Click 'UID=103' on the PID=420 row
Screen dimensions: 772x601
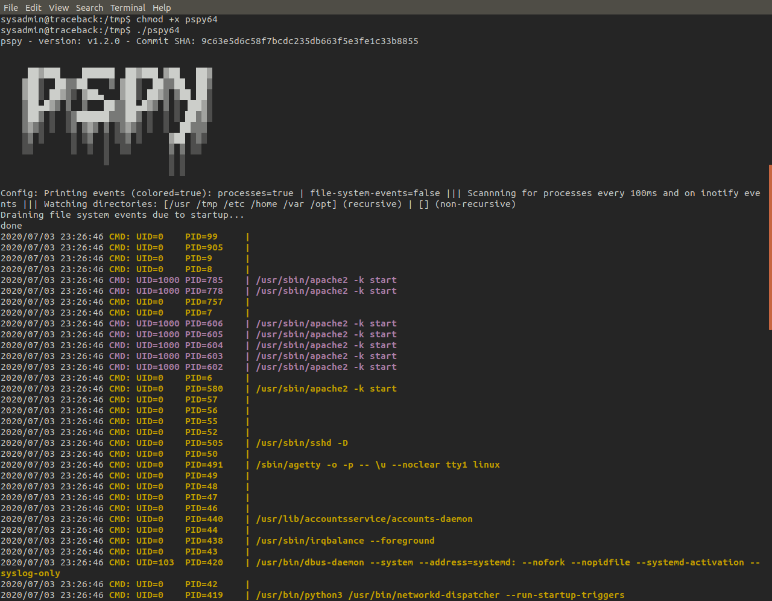155,562
